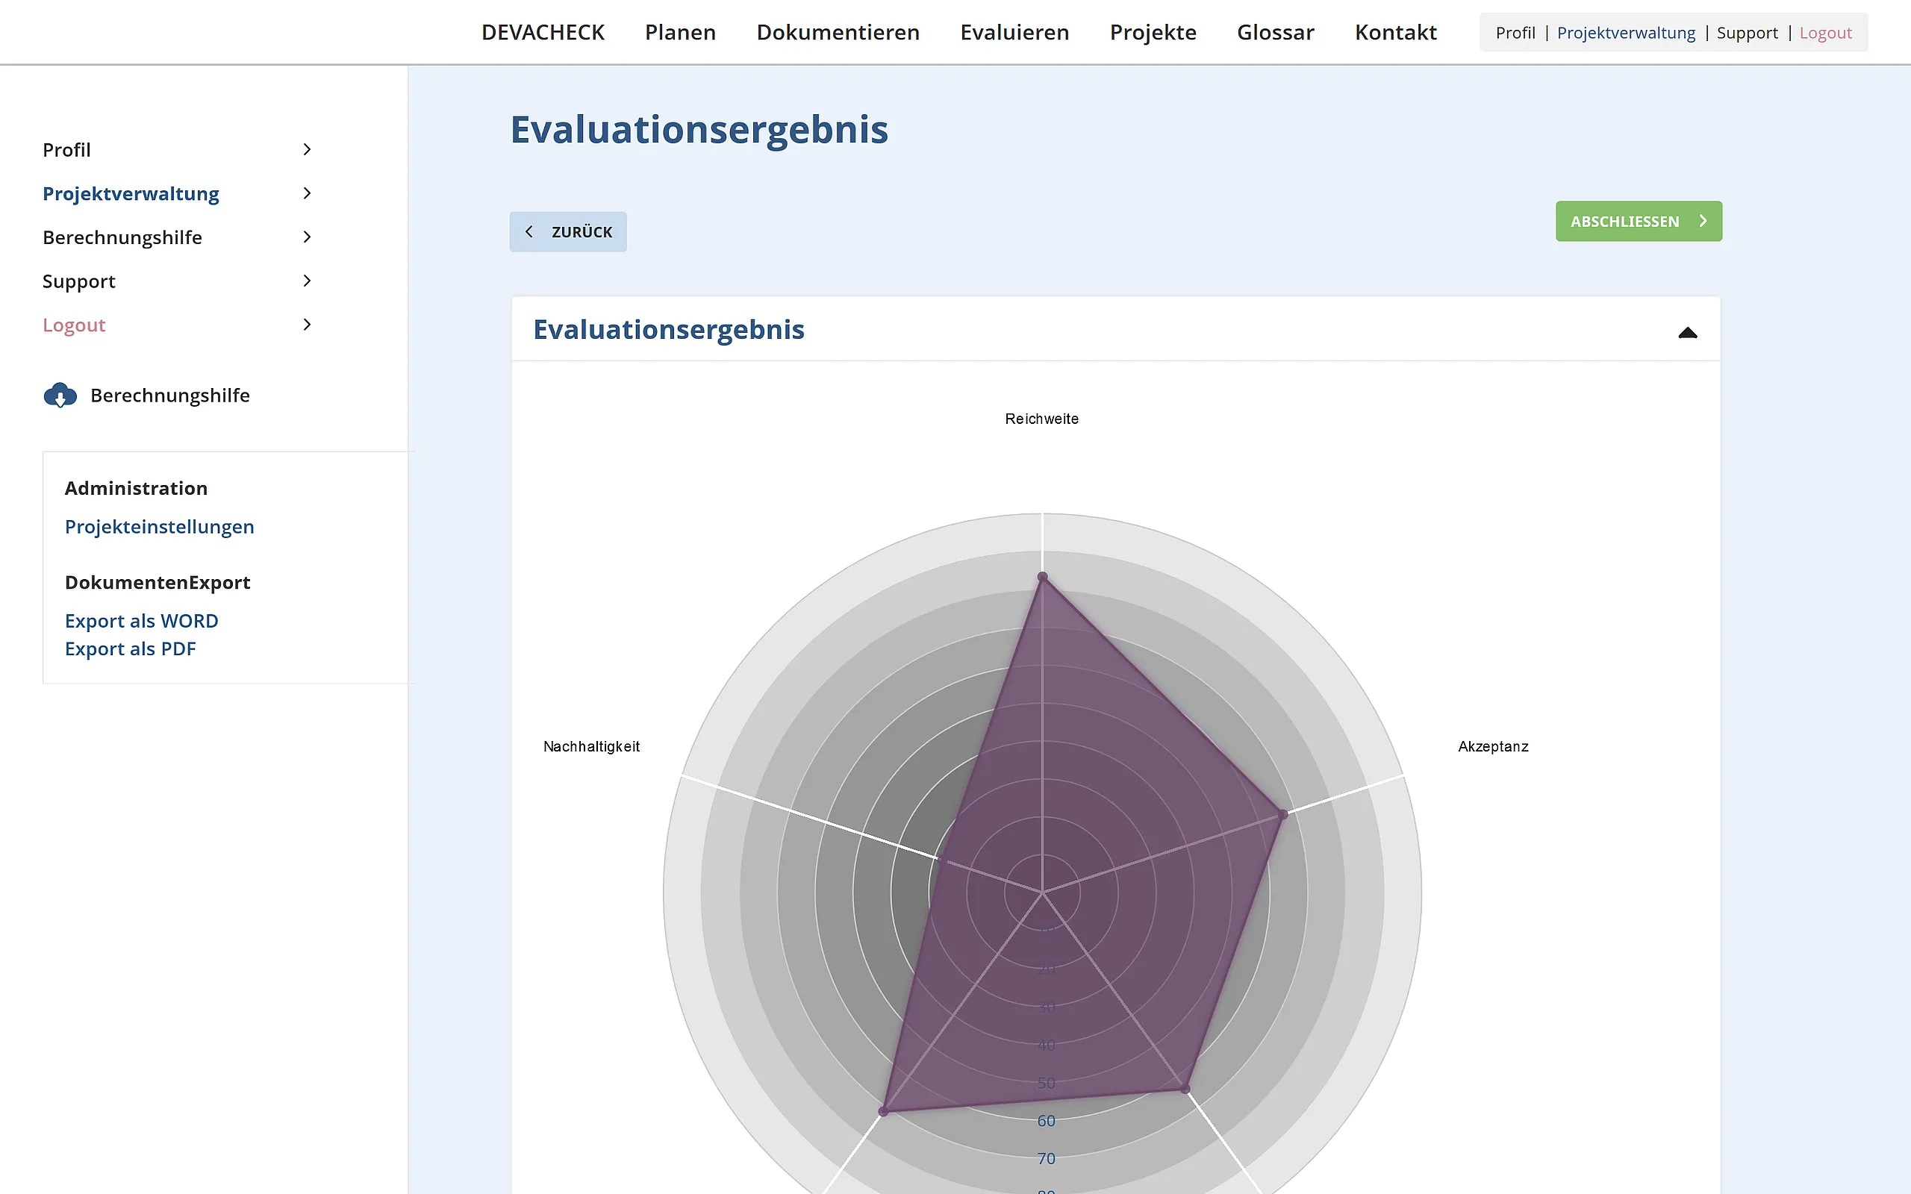Click the chevron arrow next to Logout in the sidebar

(308, 325)
